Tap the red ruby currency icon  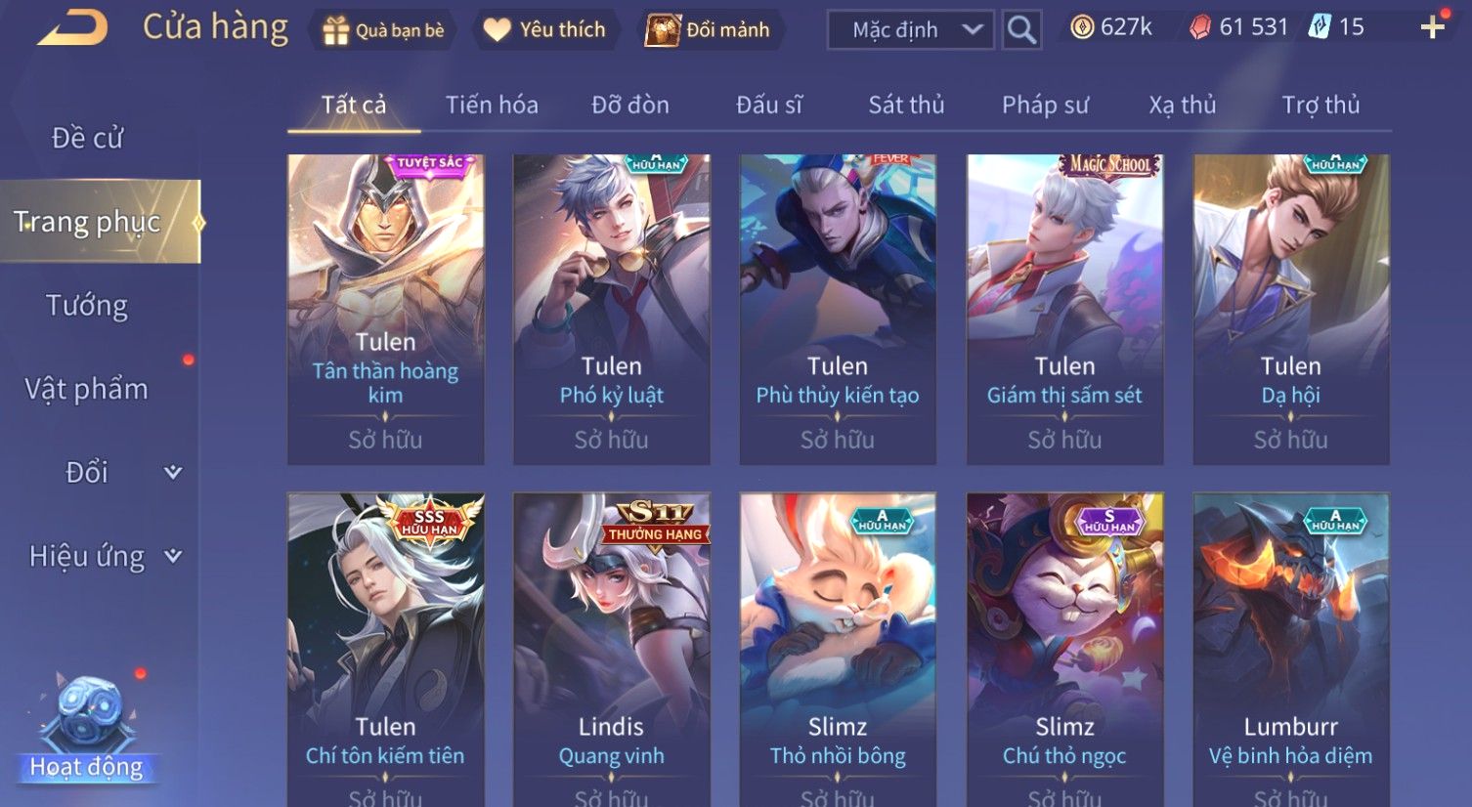(x=1199, y=27)
